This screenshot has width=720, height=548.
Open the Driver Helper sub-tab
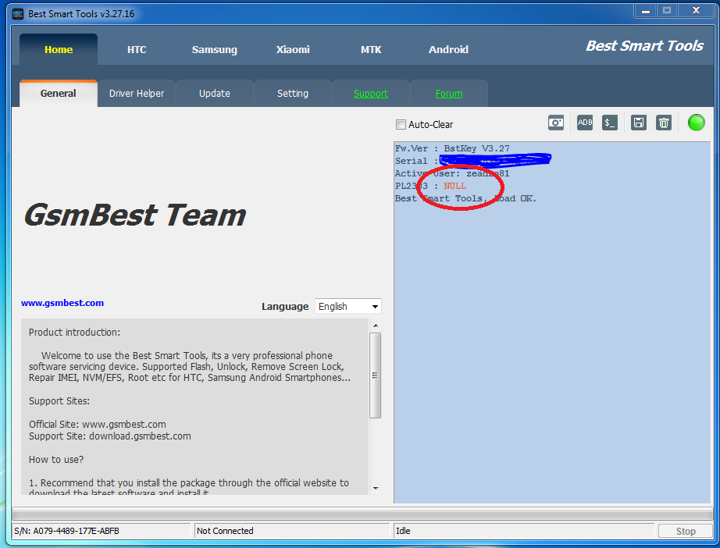pos(137,94)
